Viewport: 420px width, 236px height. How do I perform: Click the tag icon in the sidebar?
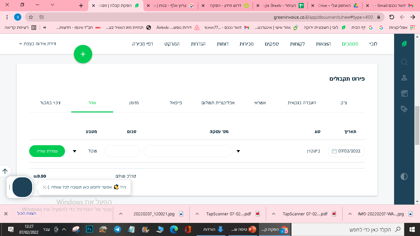point(404,109)
